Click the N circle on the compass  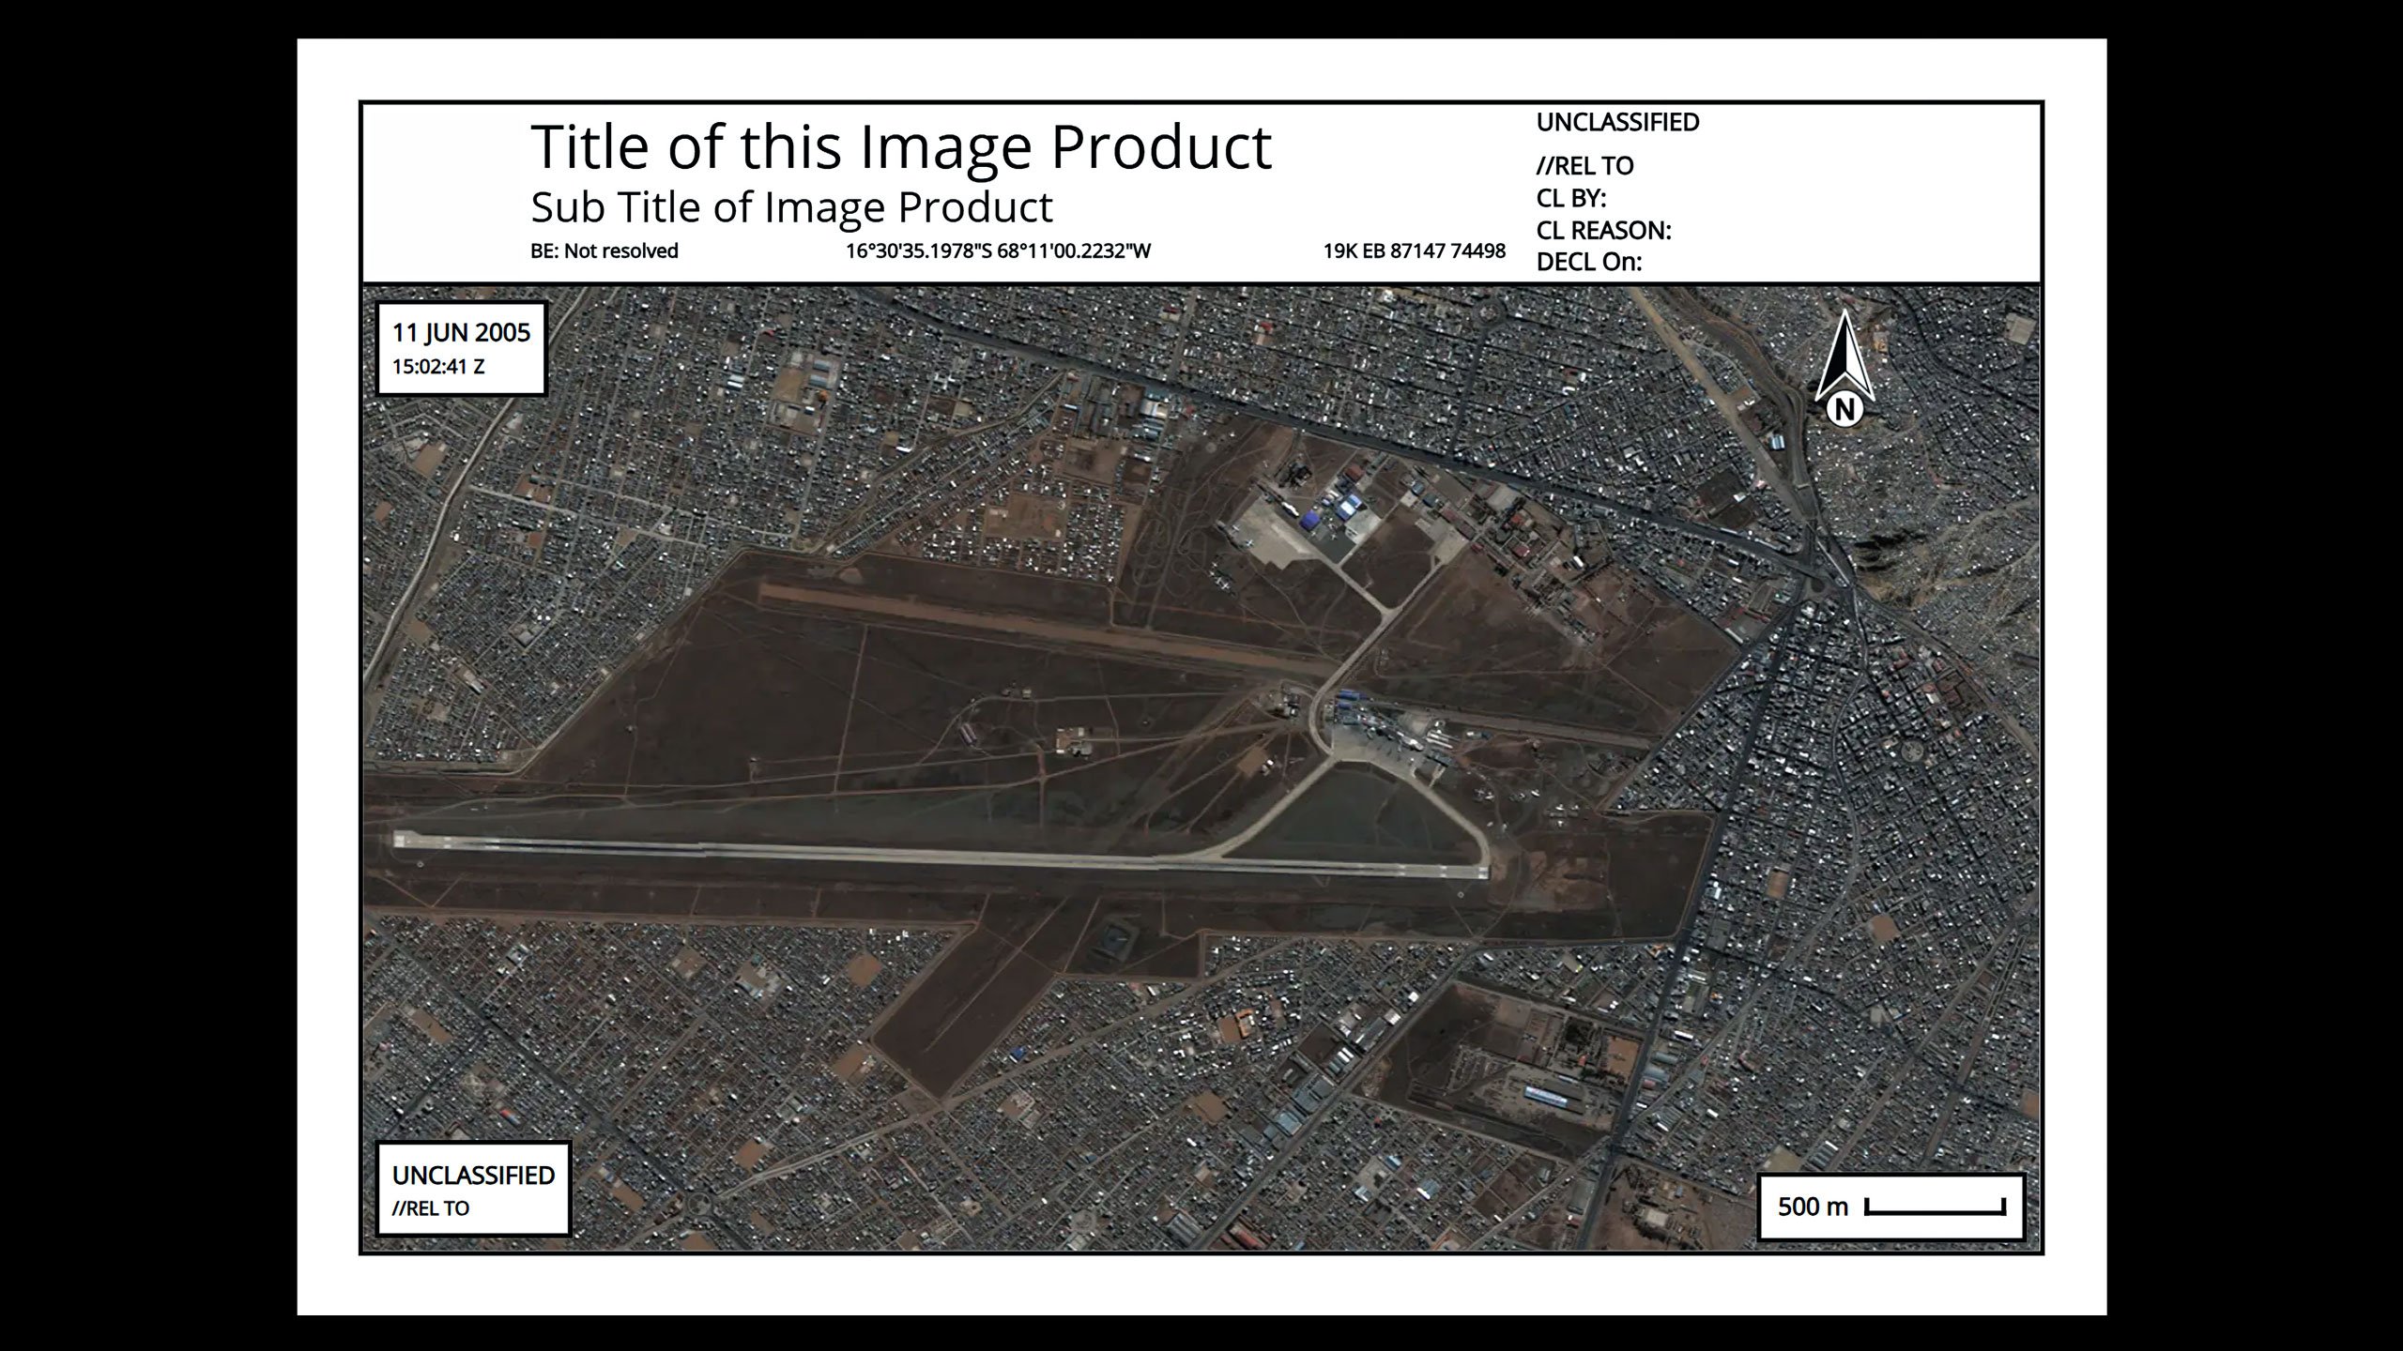tap(1844, 409)
